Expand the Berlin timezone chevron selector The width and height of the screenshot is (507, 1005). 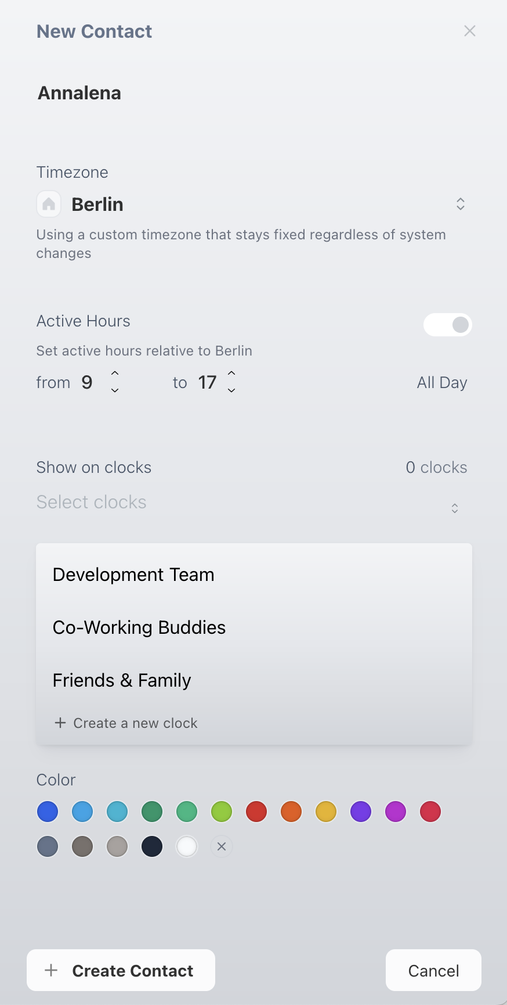click(461, 204)
